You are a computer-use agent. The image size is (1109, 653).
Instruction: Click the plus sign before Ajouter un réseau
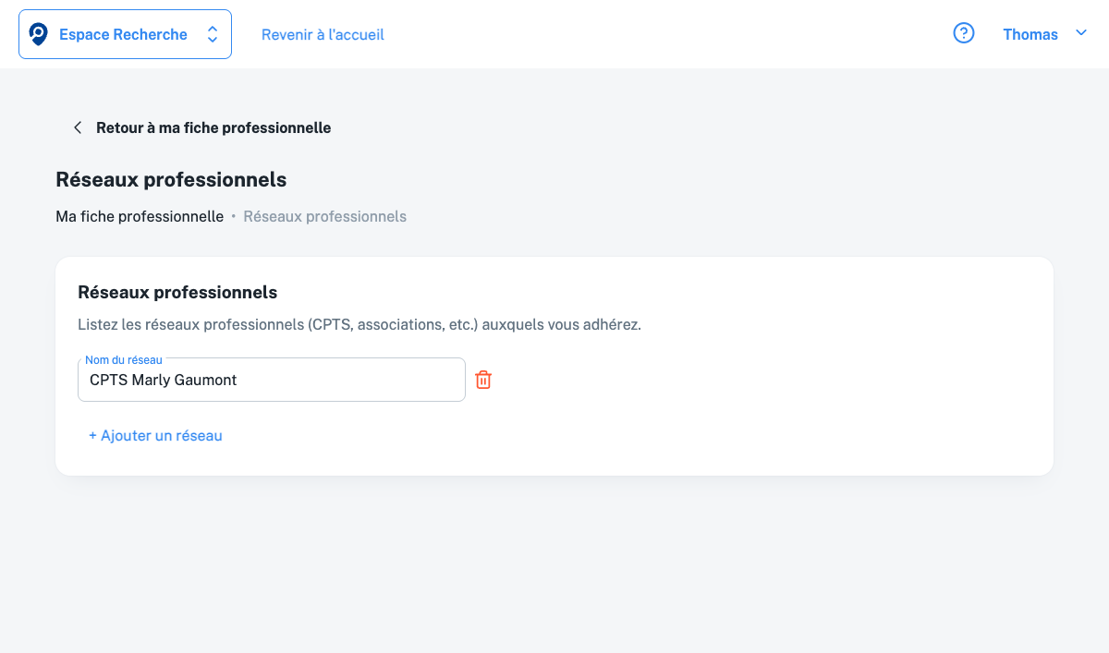(92, 435)
